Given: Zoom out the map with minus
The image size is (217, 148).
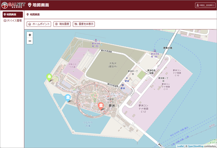Looking at the screenshot, I should coord(30,41).
